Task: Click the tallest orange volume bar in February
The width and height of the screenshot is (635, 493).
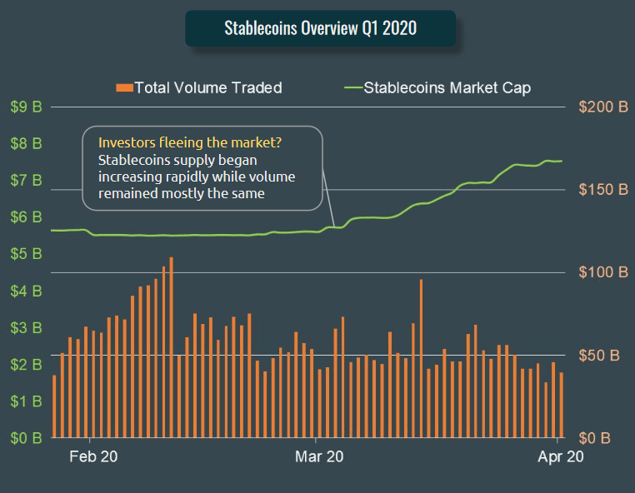Action: pyautogui.click(x=172, y=347)
